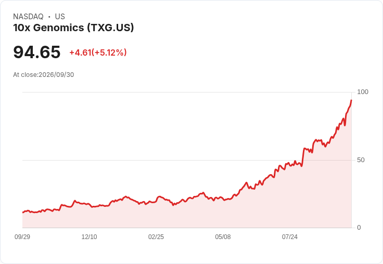Click the 12/10 x-axis date label

coord(89,236)
